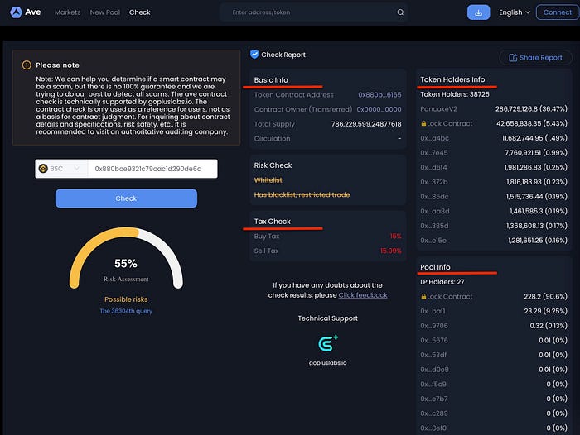Expand the BSC network selector
580x435 pixels.
click(x=61, y=169)
